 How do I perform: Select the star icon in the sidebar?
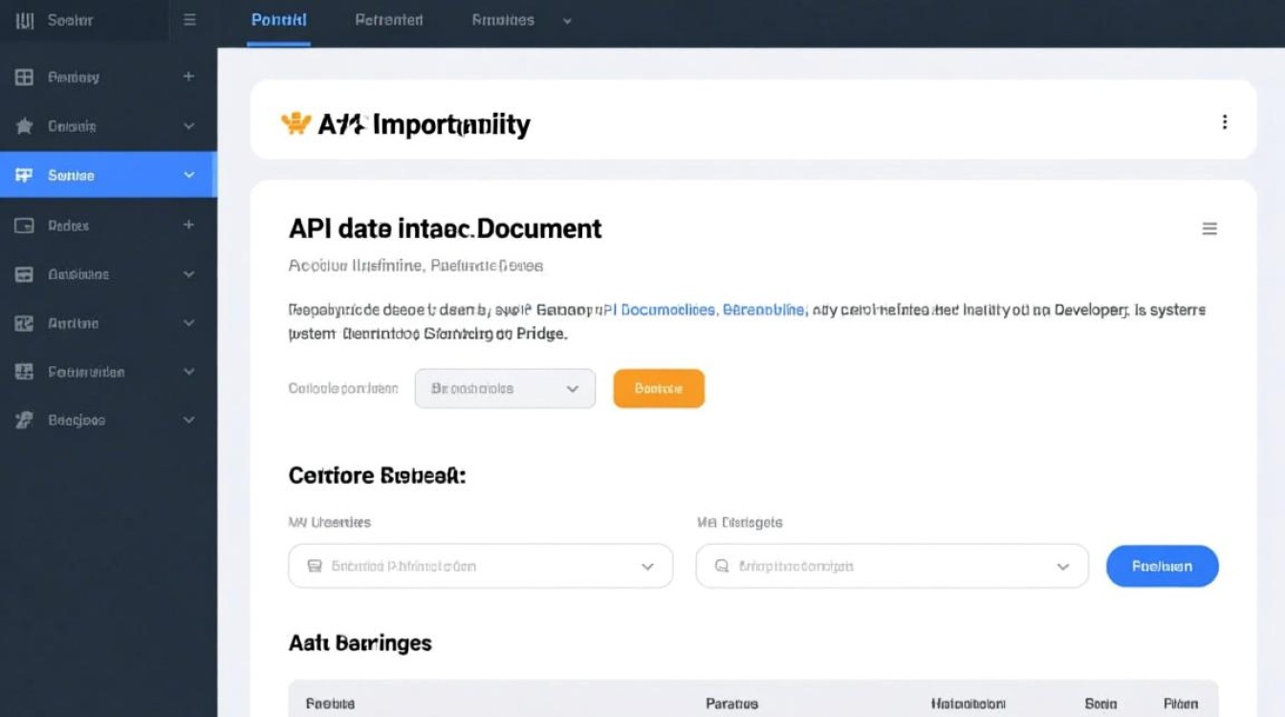click(x=25, y=126)
